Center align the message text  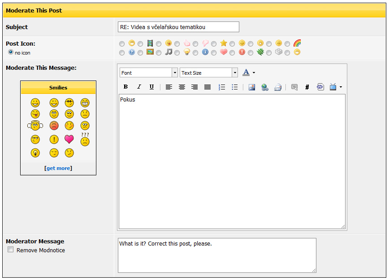tap(182, 87)
